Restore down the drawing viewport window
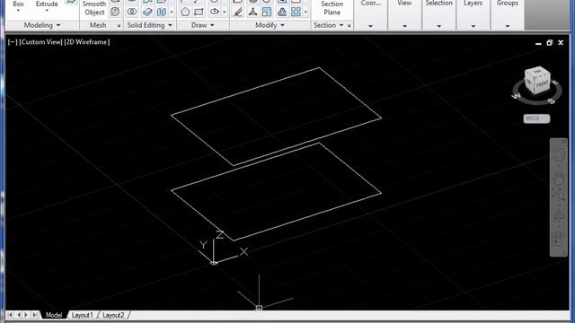The image size is (575, 323). point(549,43)
